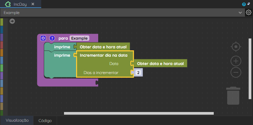Click the trash can icon
Screen dimensions: 253x125
click(x=233, y=96)
